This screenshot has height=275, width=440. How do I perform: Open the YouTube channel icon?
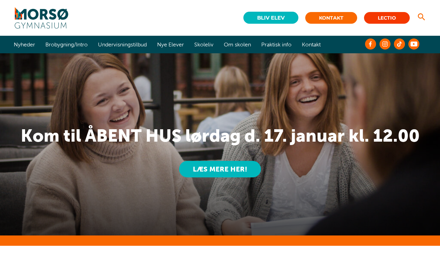pyautogui.click(x=414, y=44)
